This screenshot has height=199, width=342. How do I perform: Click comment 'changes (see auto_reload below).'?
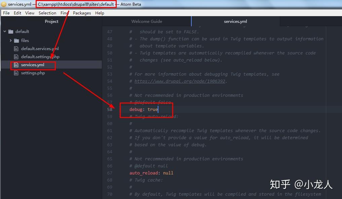[x=181, y=60]
